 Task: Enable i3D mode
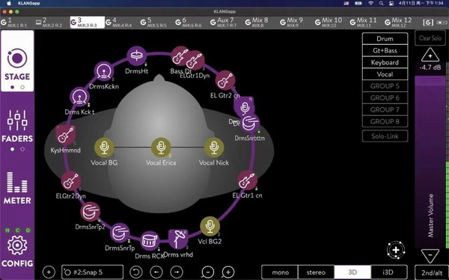[x=388, y=273]
